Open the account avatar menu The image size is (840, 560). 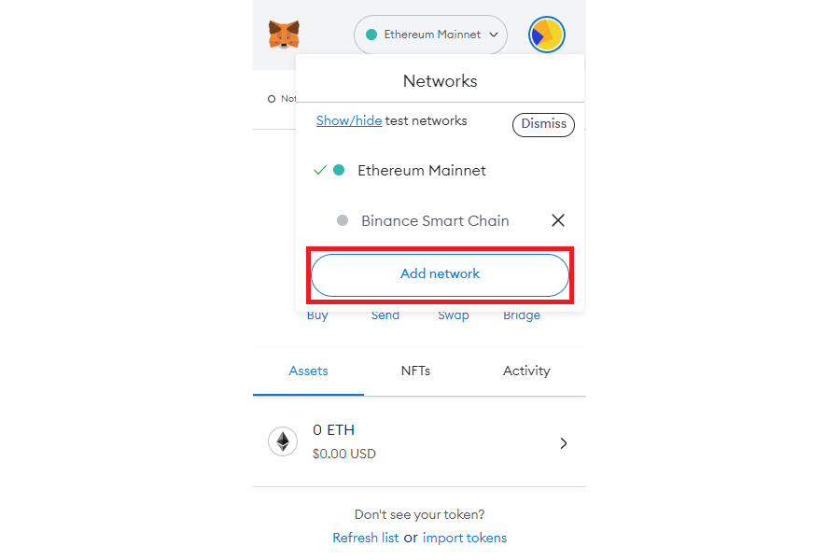click(x=546, y=35)
